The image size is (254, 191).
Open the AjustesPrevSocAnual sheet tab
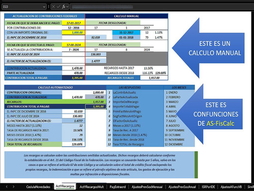pos(182,187)
